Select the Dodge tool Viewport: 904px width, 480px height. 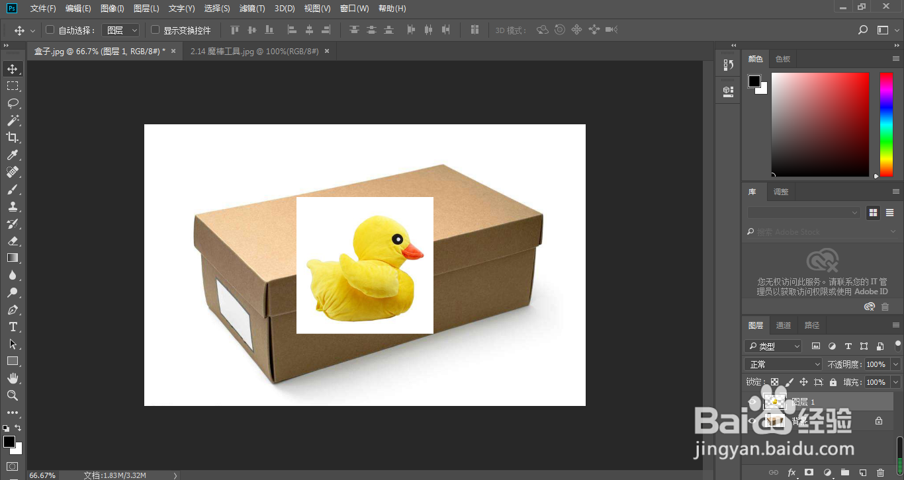tap(13, 292)
